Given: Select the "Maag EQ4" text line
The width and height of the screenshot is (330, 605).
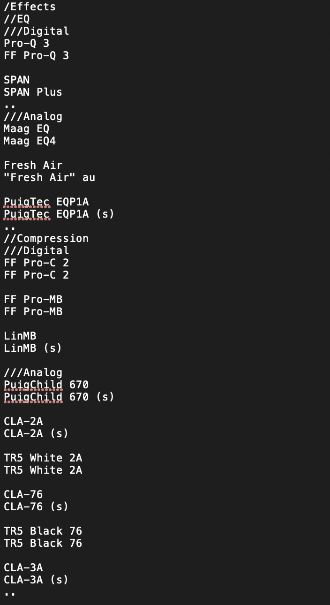Looking at the screenshot, I should pos(30,141).
